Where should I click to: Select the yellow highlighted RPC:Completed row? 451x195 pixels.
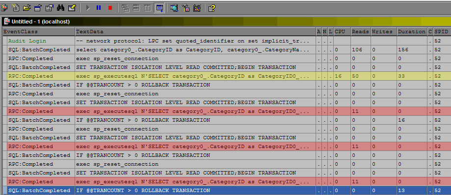pyautogui.click(x=227, y=76)
